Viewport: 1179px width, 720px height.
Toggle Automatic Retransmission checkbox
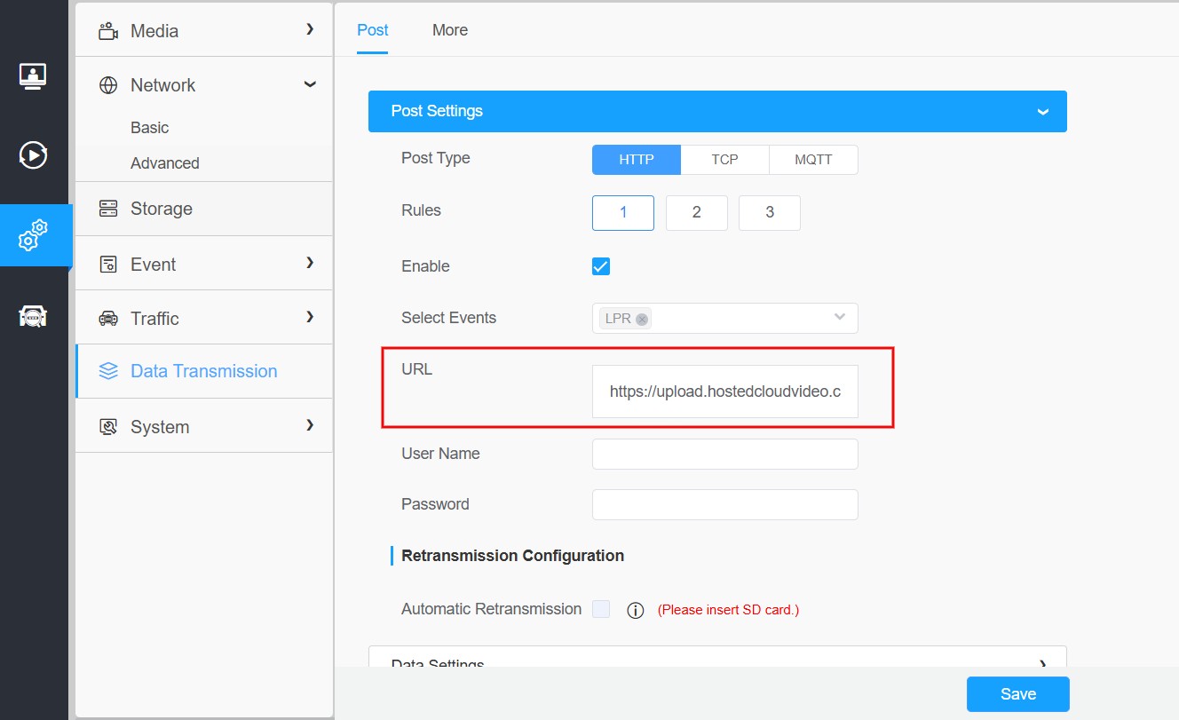coord(601,609)
